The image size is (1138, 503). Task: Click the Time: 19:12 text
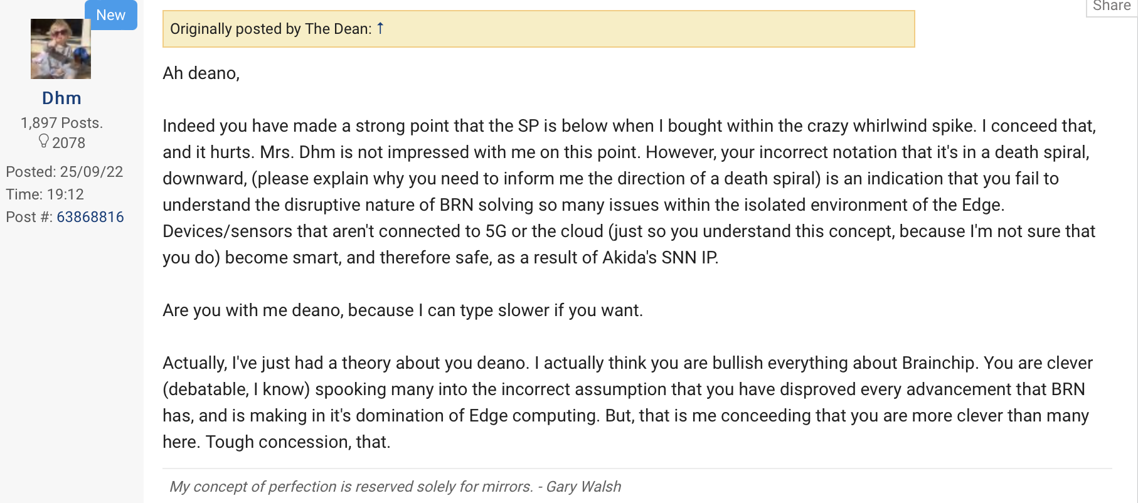[x=45, y=194]
